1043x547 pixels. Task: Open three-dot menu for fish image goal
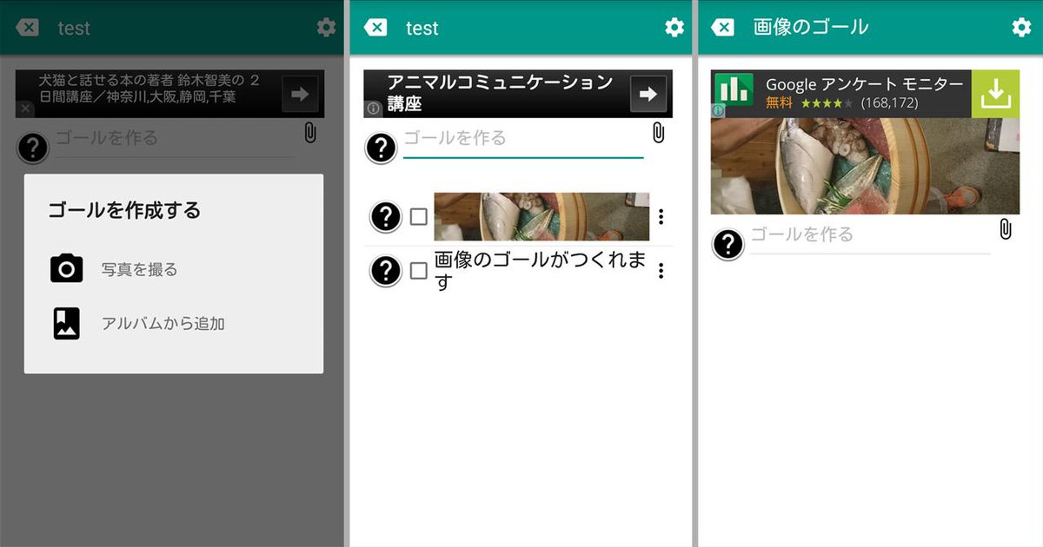click(x=661, y=216)
